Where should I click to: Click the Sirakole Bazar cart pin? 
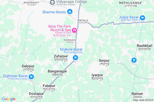tap(75, 58)
